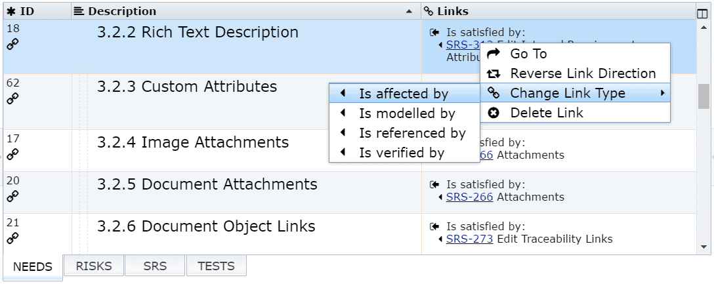Open the Change Link Type submenu
Image resolution: width=714 pixels, height=284 pixels.
[575, 93]
